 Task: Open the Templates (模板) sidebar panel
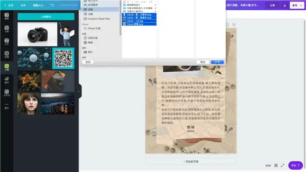6,16
